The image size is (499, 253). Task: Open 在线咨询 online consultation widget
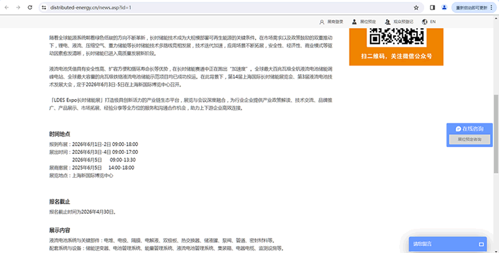click(469, 128)
